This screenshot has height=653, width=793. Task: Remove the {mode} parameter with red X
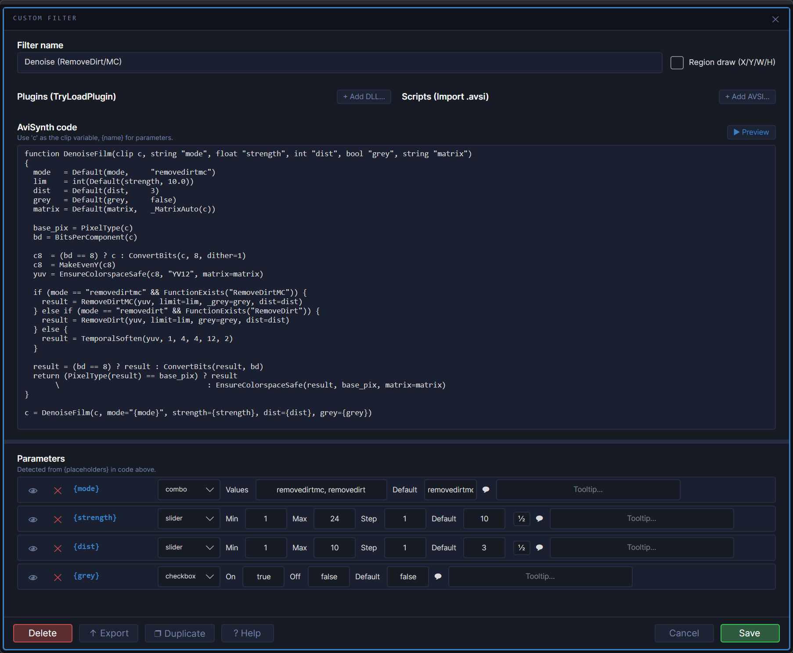pos(58,490)
